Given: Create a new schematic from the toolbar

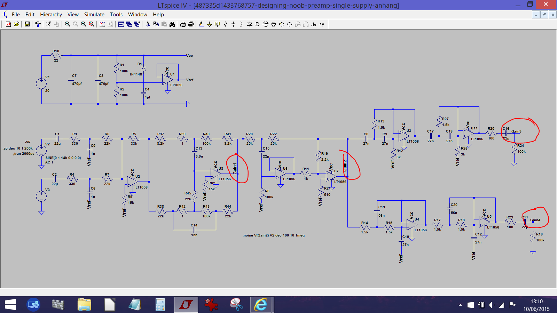Looking at the screenshot, I should click(8, 24).
